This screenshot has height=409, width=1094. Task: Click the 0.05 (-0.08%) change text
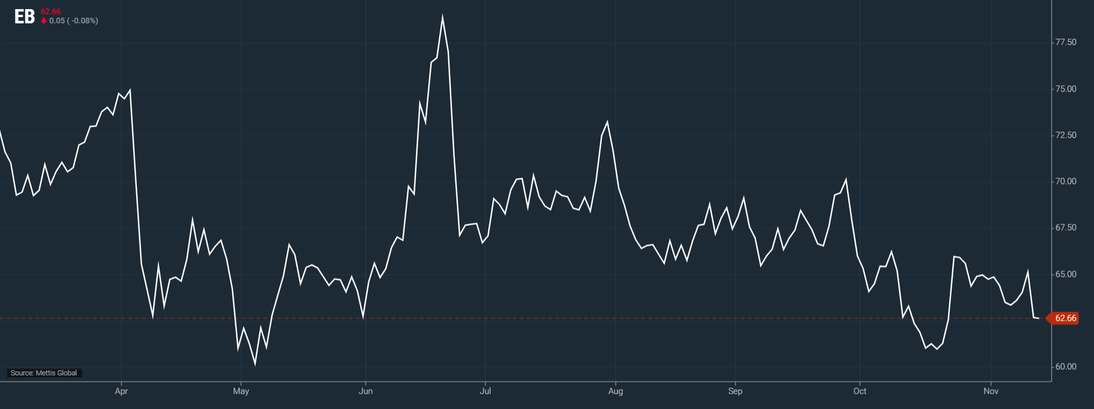pyautogui.click(x=74, y=21)
